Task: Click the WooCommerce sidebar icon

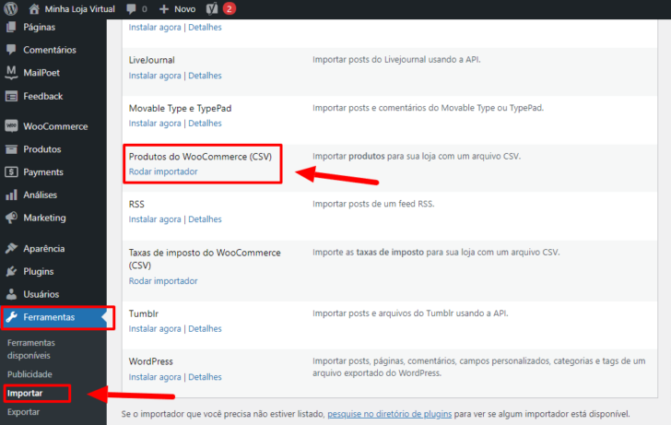Action: pyautogui.click(x=11, y=126)
